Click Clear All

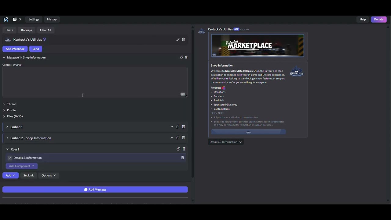pyautogui.click(x=46, y=30)
